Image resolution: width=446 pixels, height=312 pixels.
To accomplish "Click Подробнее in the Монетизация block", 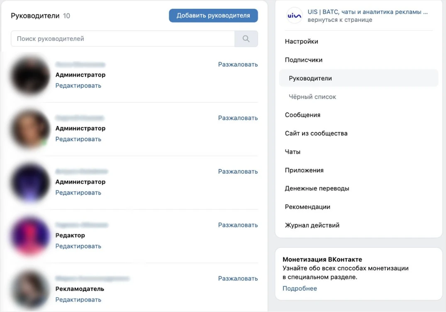I will [x=300, y=288].
